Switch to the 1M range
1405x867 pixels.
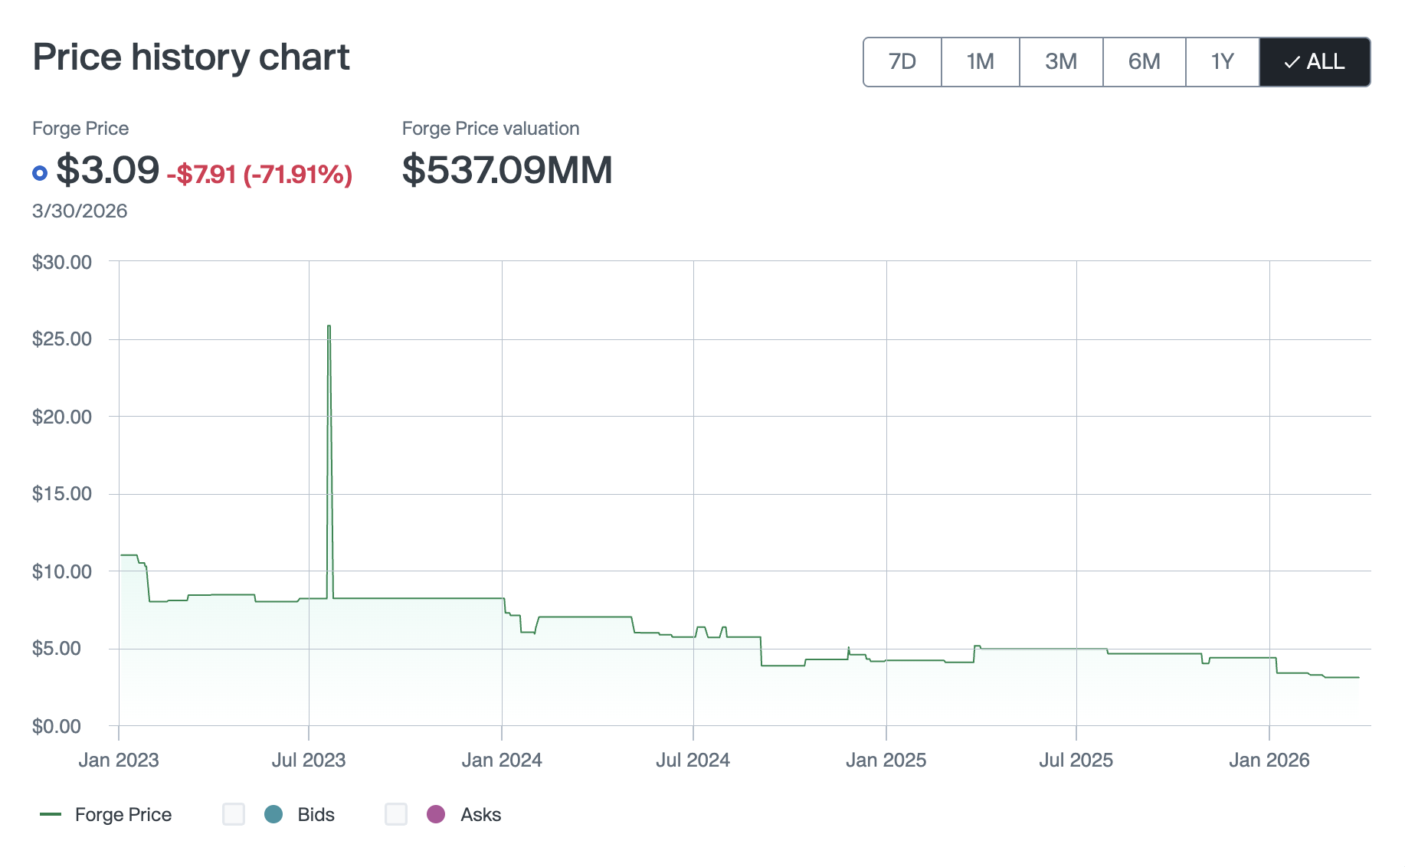pos(980,61)
